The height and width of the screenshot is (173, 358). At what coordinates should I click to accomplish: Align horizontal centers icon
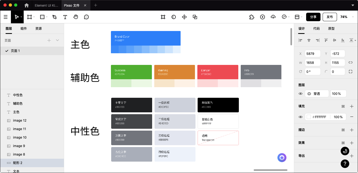click(x=309, y=40)
